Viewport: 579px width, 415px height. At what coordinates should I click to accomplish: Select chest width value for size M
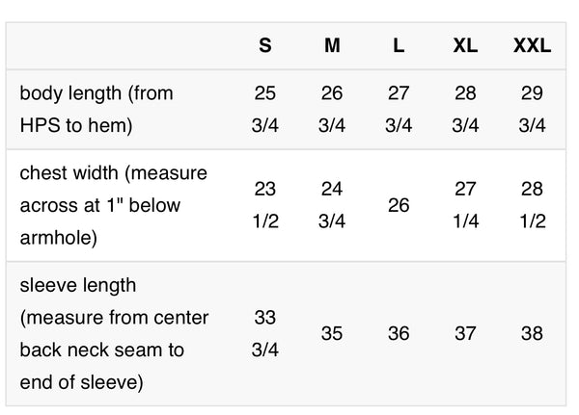click(332, 205)
